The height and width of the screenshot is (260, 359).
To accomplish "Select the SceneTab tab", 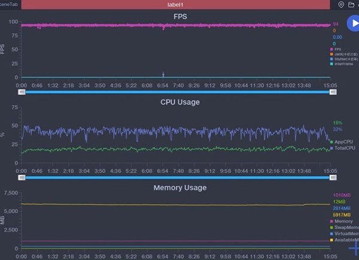I will 8,5.
